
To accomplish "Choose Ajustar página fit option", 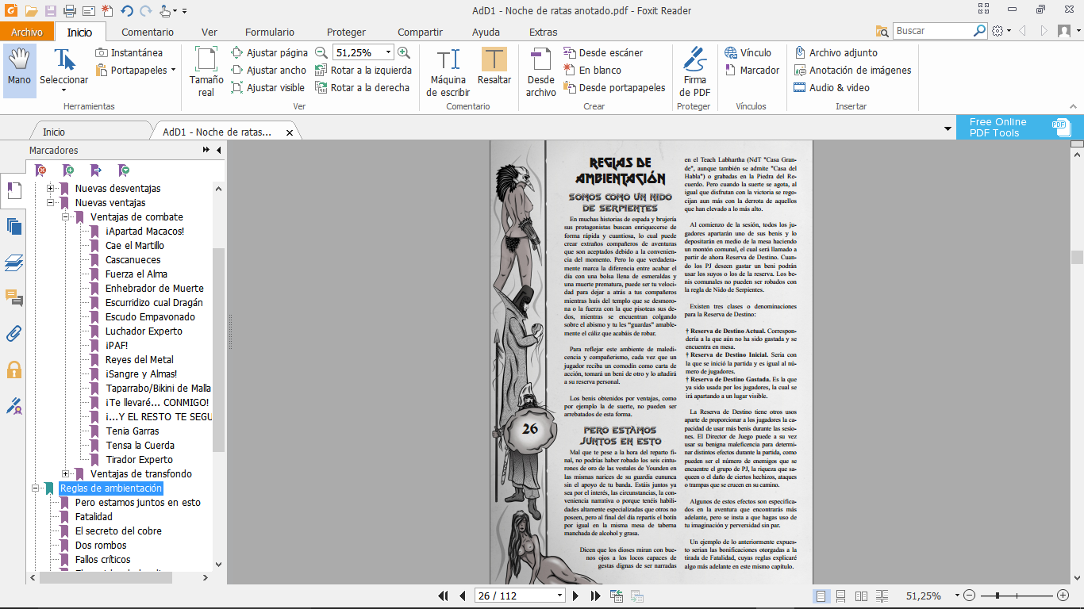I will tap(270, 52).
